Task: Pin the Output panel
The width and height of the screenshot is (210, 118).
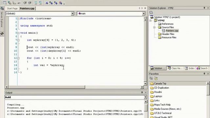Action: pyautogui.click(x=142, y=92)
